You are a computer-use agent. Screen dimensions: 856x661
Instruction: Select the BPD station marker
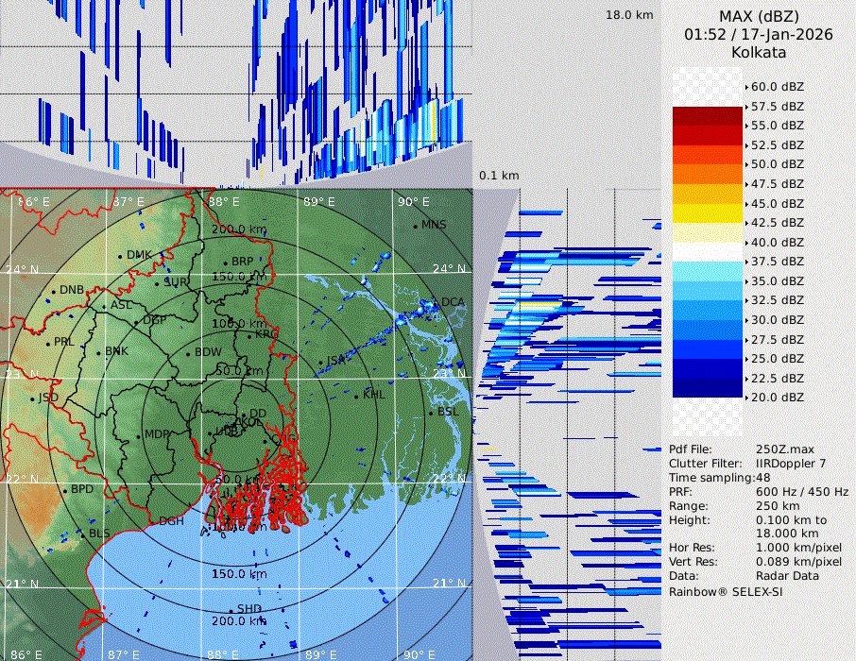65,490
